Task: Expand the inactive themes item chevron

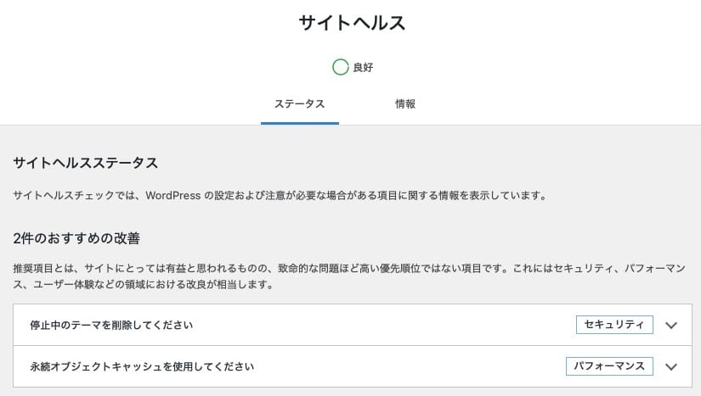Action: point(671,325)
